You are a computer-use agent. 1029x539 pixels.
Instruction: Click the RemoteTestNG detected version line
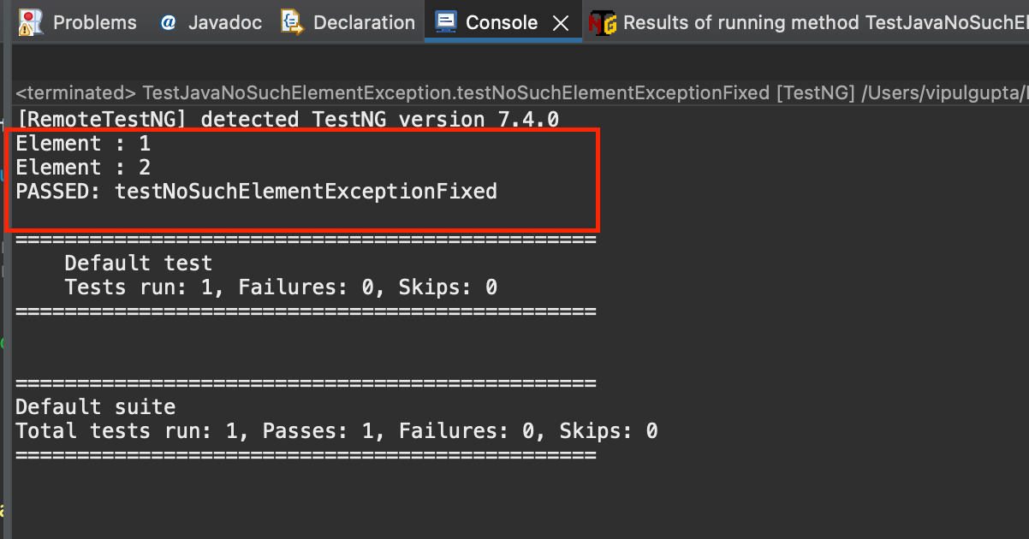287,119
